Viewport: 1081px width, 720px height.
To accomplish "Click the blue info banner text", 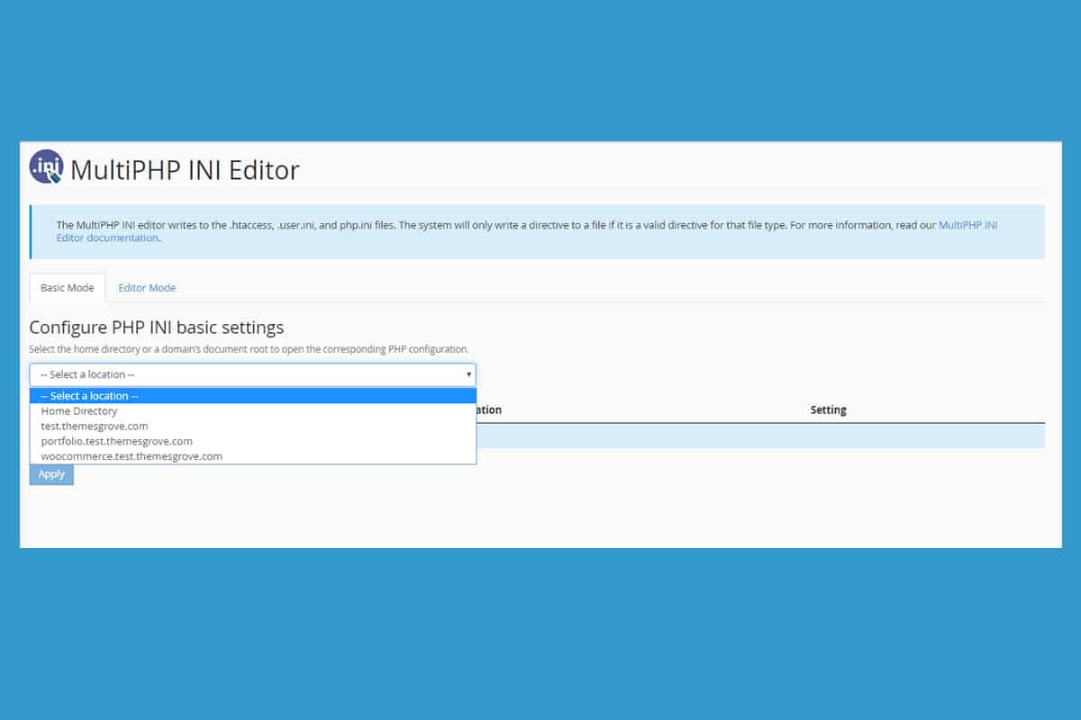I will point(450,225).
